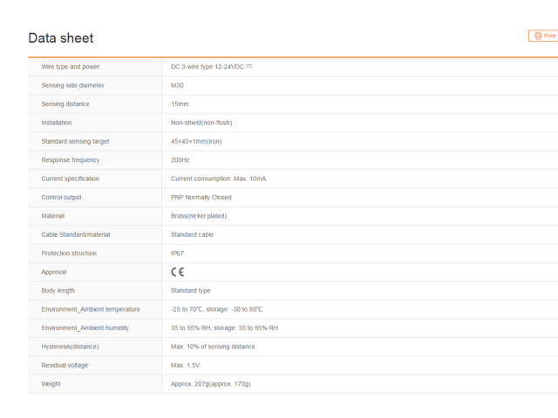558x418 pixels.
Task: Click the 200Hz response frequency value
Action: [180, 160]
